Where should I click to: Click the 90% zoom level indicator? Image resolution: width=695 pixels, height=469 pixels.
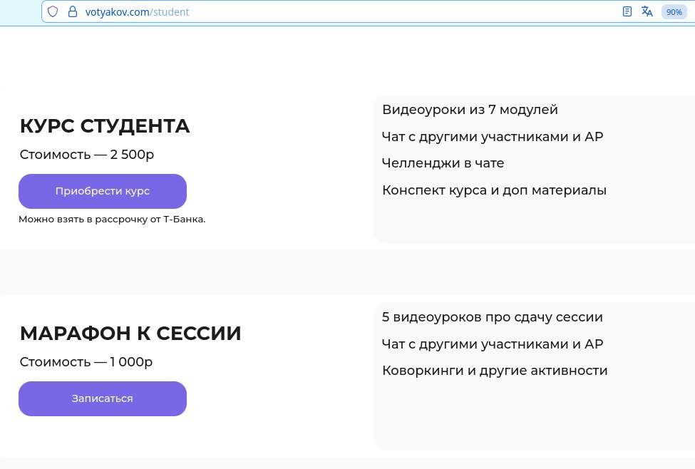(674, 11)
